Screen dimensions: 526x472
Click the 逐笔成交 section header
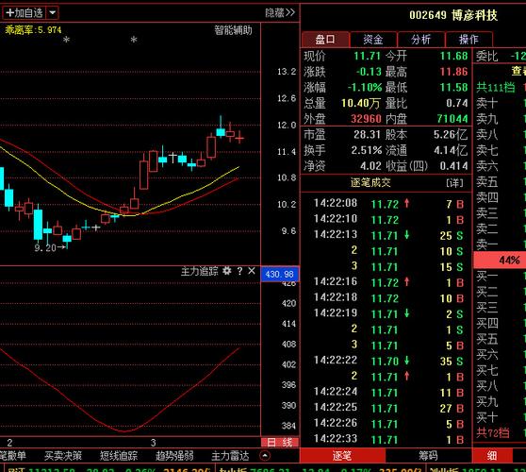[370, 183]
